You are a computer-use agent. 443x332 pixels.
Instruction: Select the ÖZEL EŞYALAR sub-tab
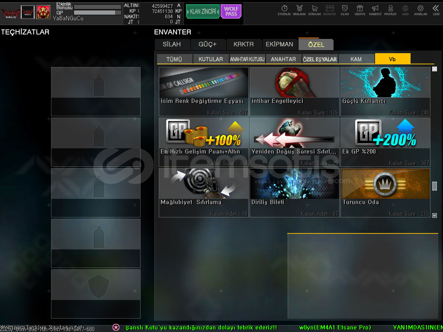[x=320, y=59]
